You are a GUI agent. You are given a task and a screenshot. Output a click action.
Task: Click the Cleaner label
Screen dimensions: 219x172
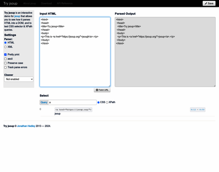(9, 75)
